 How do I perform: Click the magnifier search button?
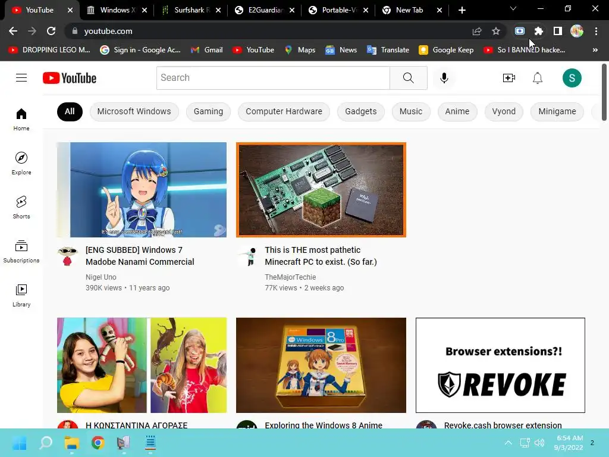408,78
